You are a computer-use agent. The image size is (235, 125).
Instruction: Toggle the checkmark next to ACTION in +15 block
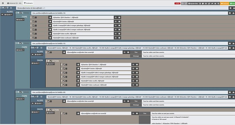[51, 61]
